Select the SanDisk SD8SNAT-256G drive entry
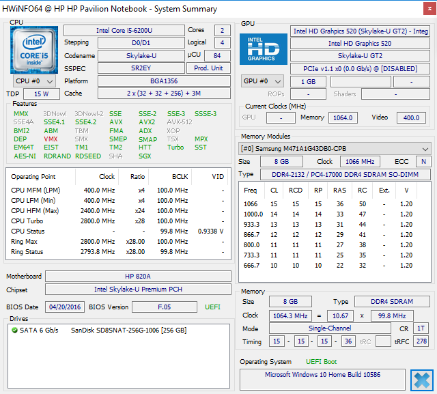The image size is (437, 394). point(99,330)
